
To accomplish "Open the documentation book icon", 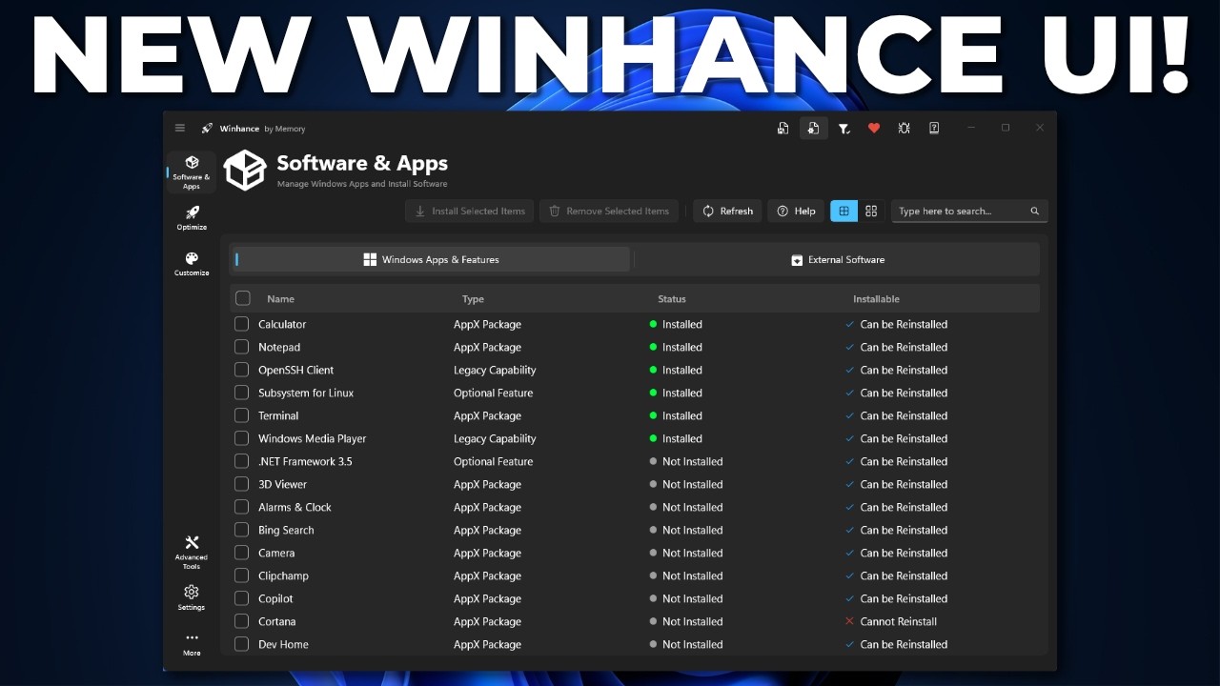I will pyautogui.click(x=934, y=128).
